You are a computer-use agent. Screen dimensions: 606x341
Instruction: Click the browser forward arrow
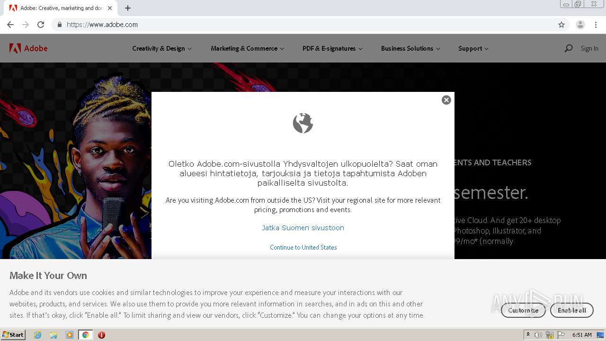(x=26, y=25)
